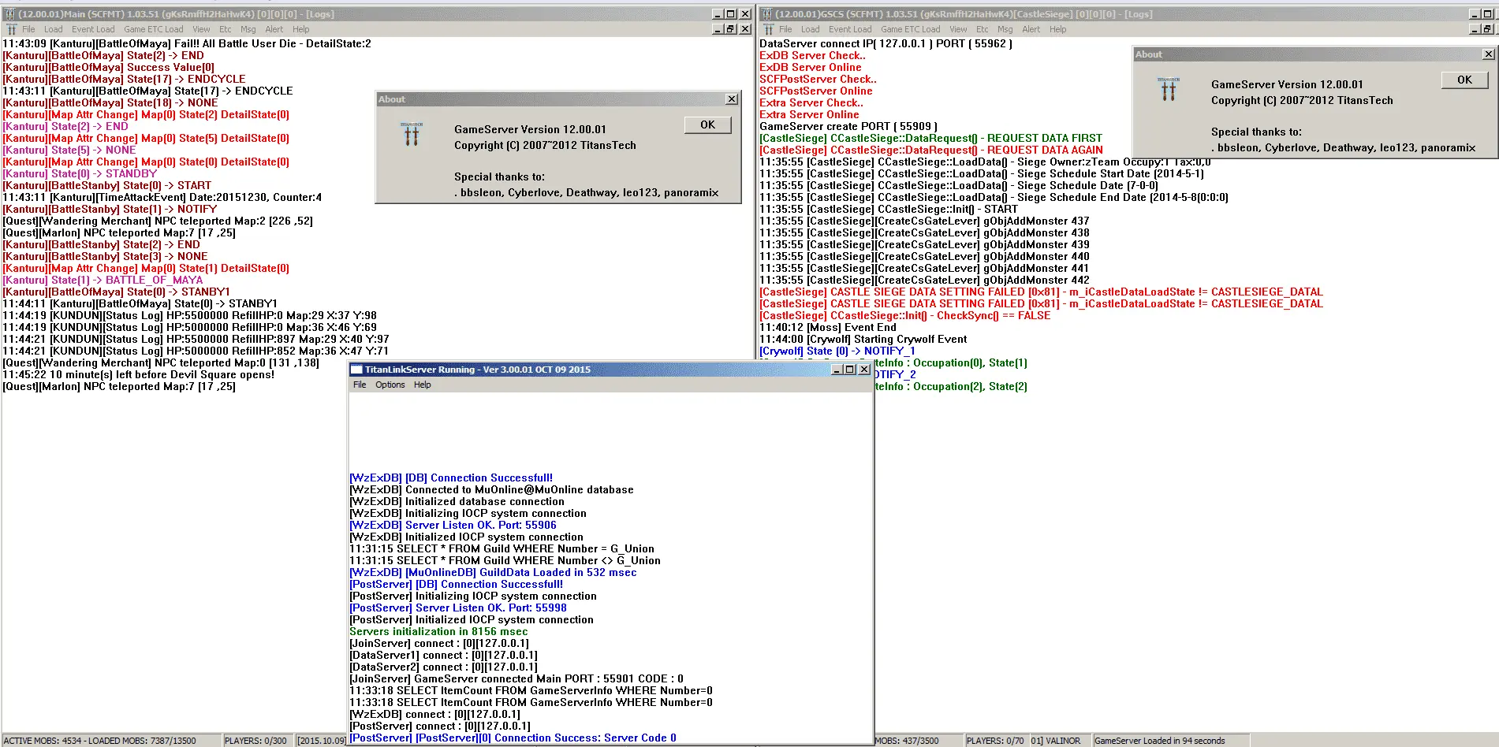1499x747 pixels.
Task: Open View menu in Main window
Action: point(201,29)
